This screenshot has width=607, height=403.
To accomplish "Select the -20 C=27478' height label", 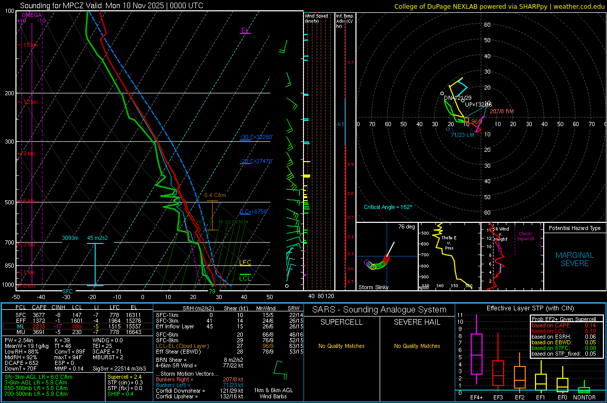I will pos(256,161).
